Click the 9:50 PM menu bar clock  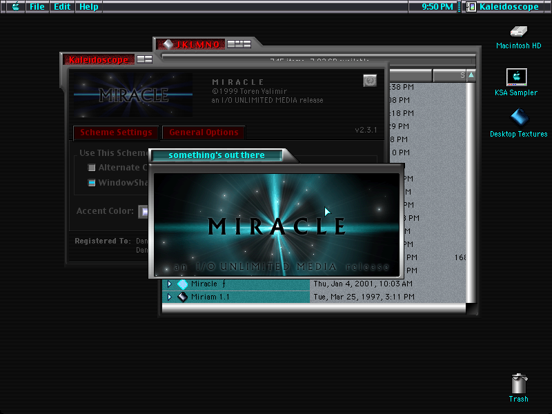click(x=437, y=6)
